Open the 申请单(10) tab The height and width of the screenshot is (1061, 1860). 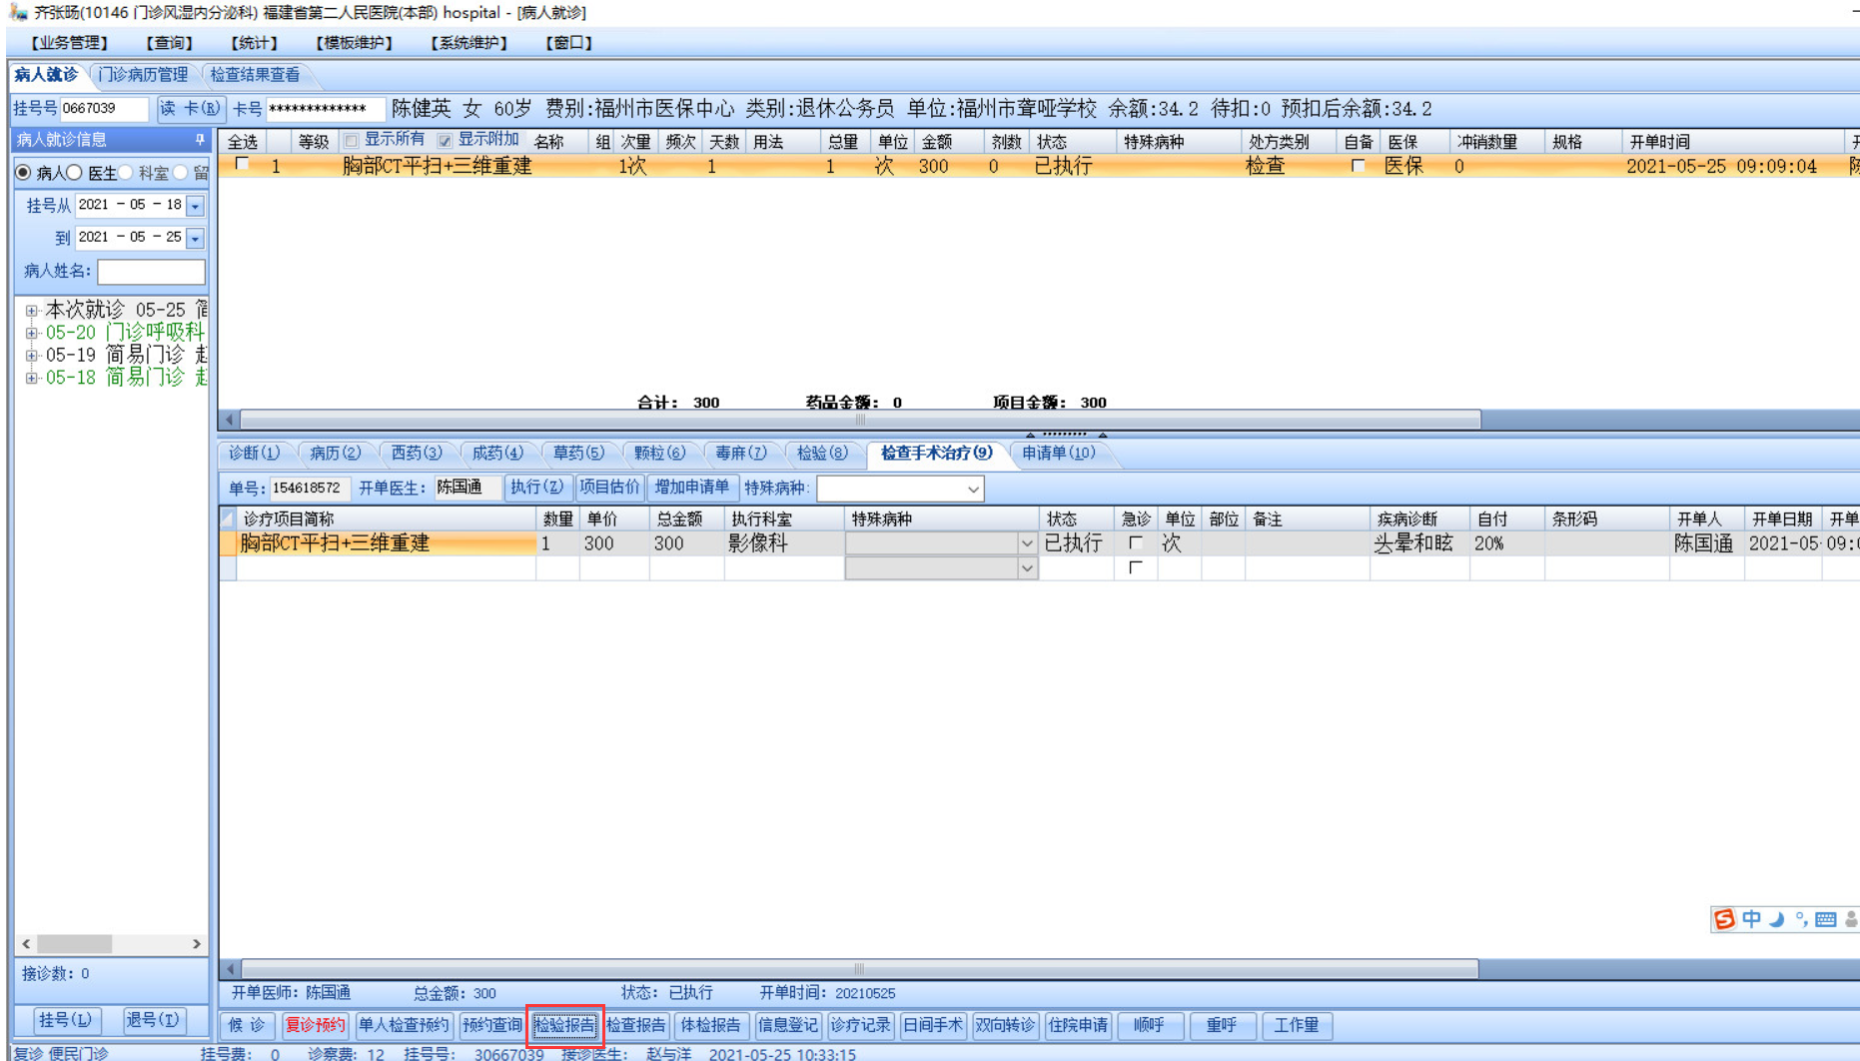pos(1059,454)
